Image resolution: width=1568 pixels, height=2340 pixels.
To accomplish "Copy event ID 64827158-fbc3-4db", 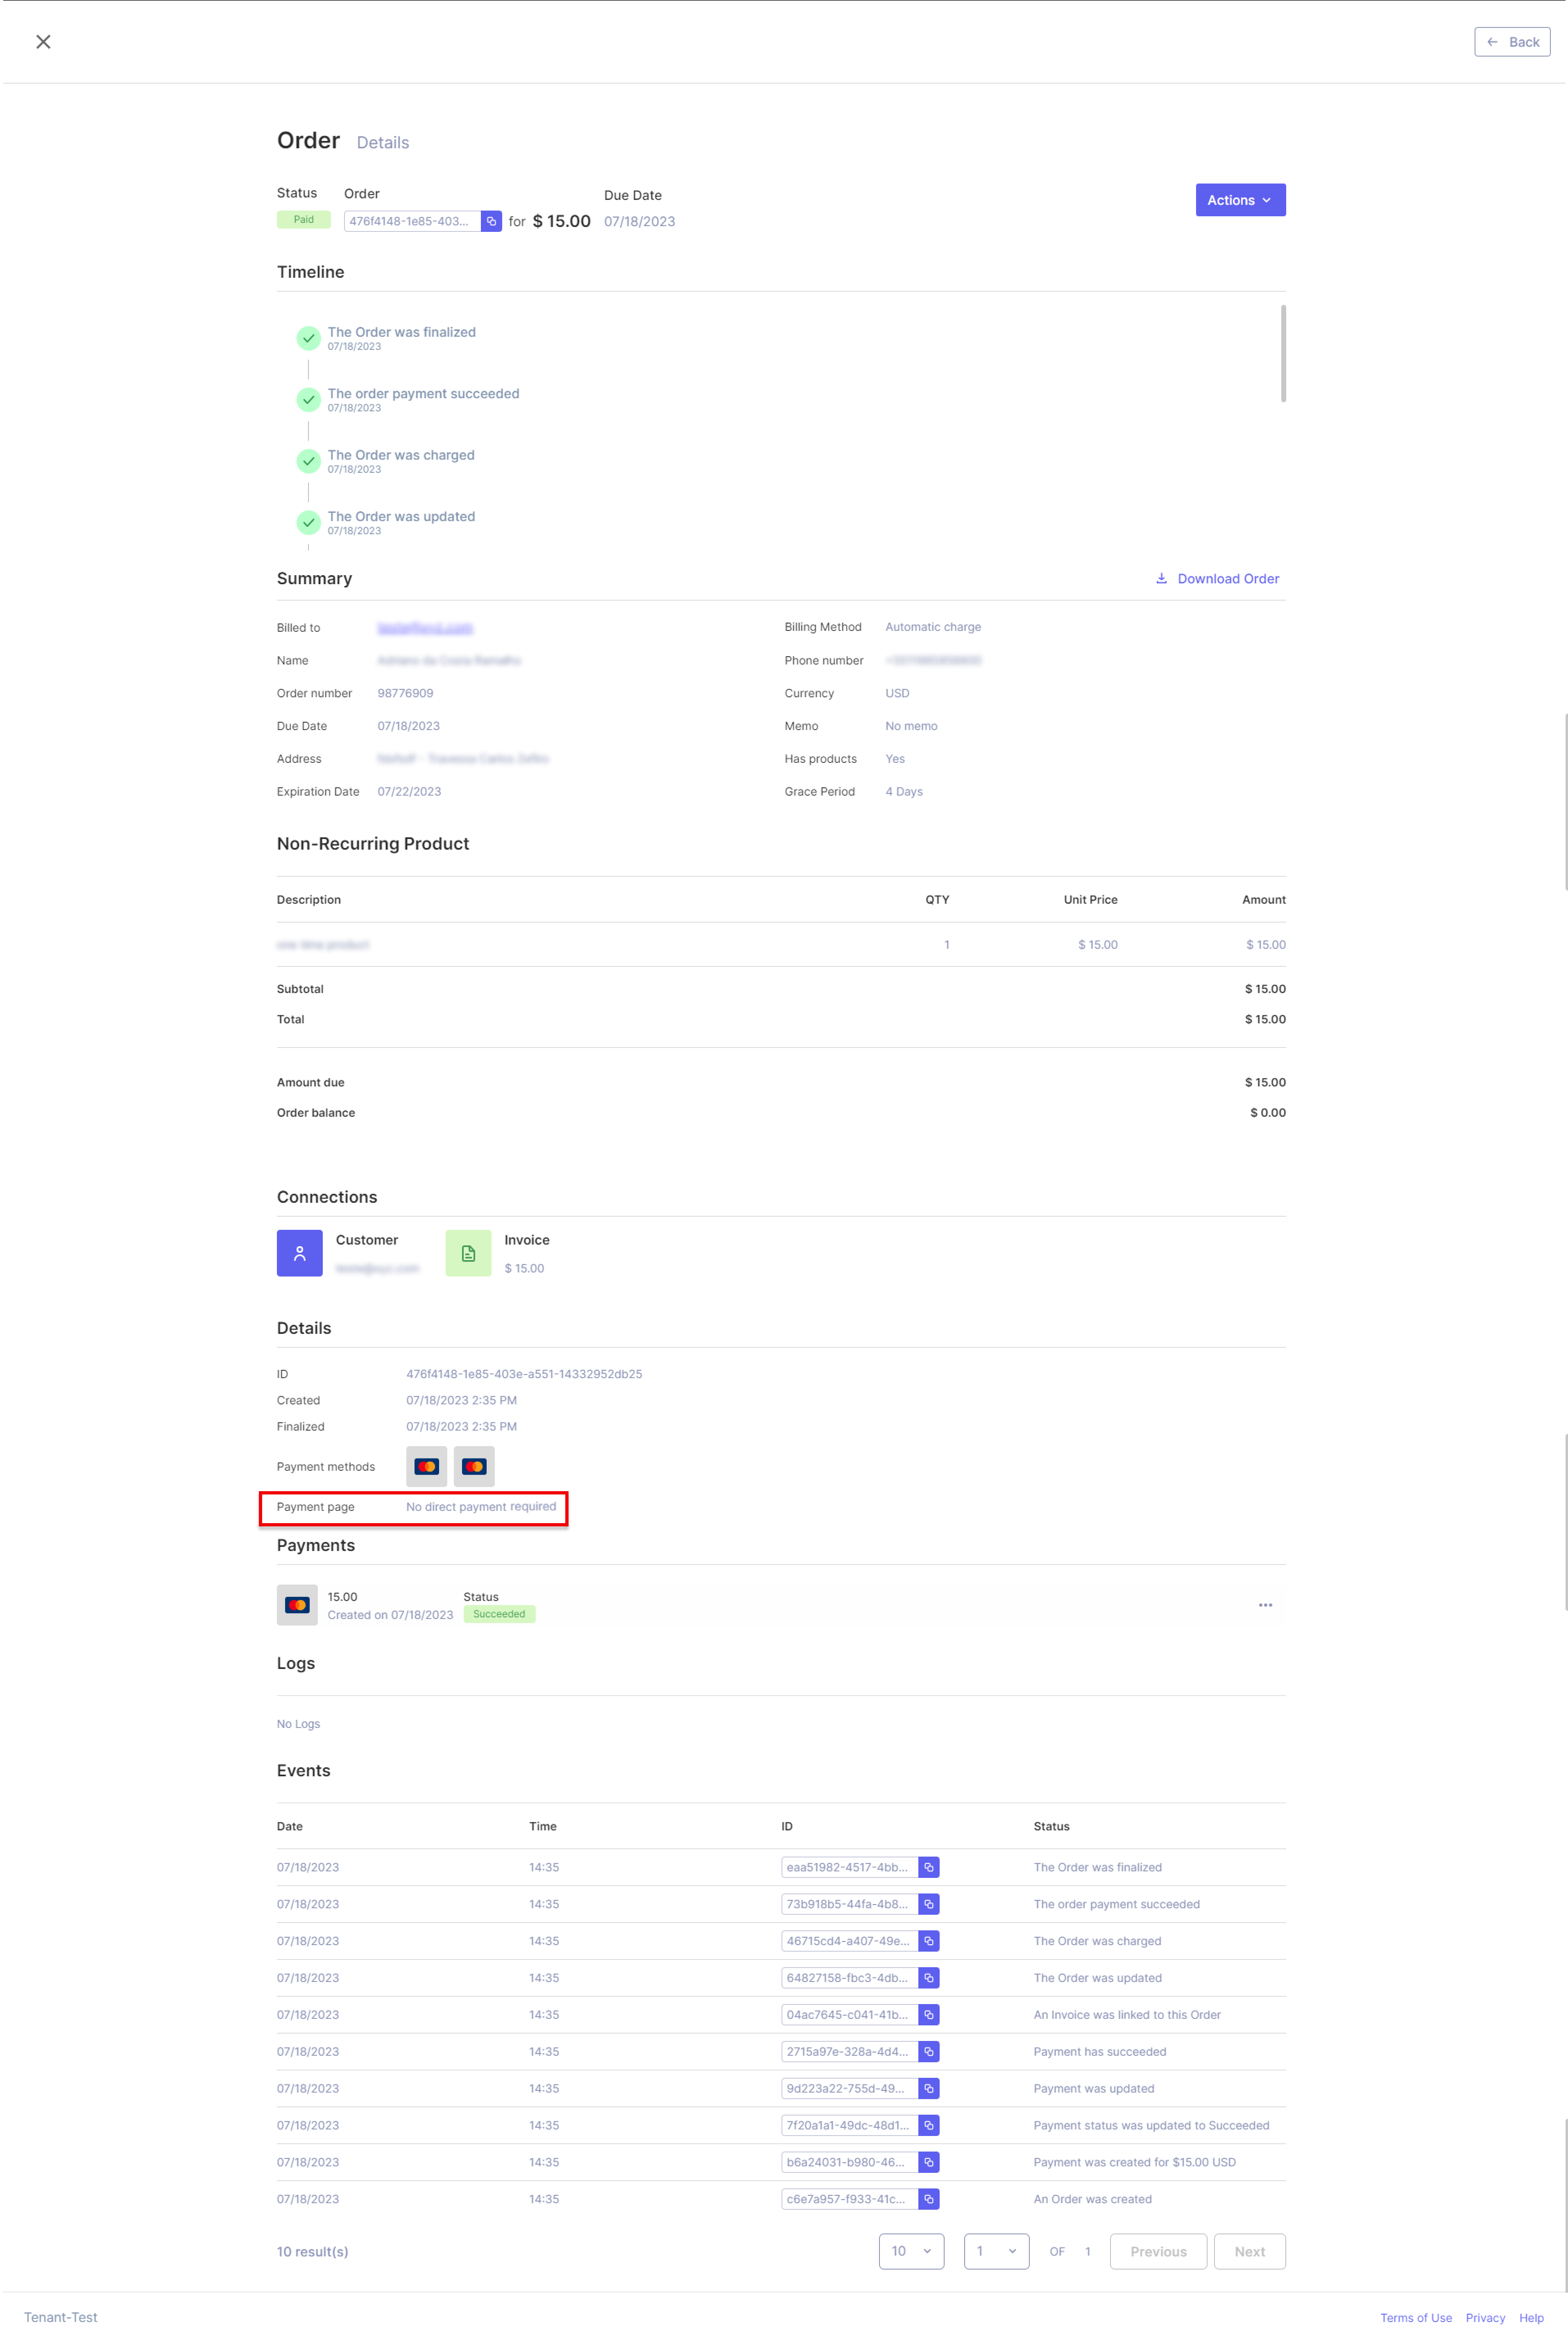I will click(928, 1978).
